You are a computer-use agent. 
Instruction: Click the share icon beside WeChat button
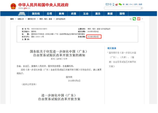pos(131,19)
